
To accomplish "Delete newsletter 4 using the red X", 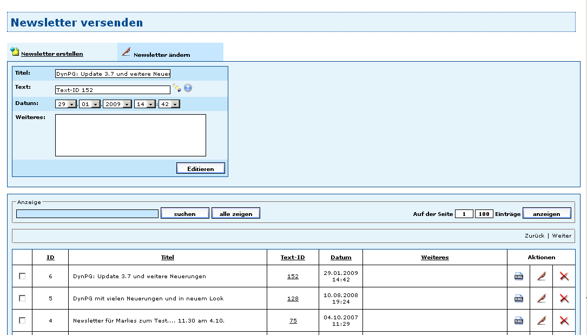I will (x=564, y=320).
